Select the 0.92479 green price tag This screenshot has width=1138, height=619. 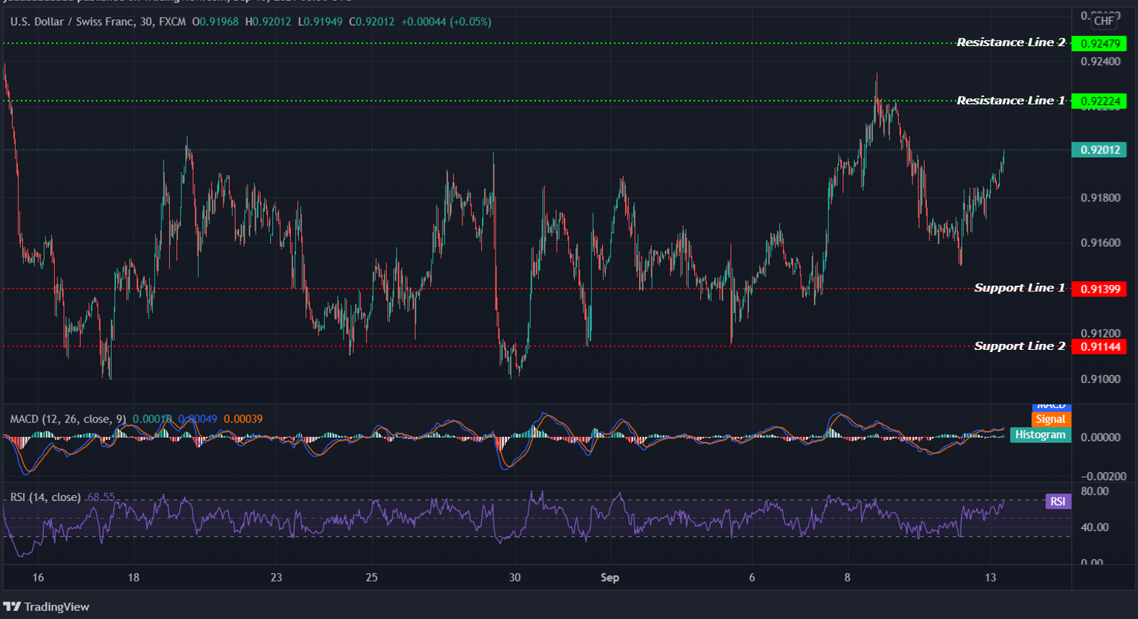coord(1099,43)
